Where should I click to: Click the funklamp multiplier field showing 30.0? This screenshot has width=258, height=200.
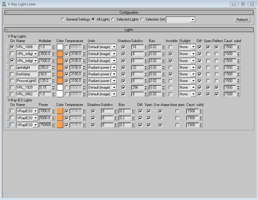click(45, 74)
